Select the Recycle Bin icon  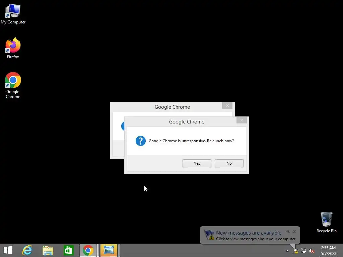click(326, 222)
